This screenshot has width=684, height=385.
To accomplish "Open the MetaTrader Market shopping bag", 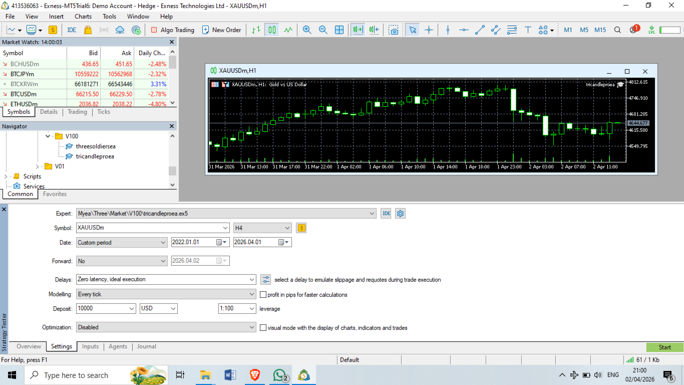I will (x=88, y=30).
